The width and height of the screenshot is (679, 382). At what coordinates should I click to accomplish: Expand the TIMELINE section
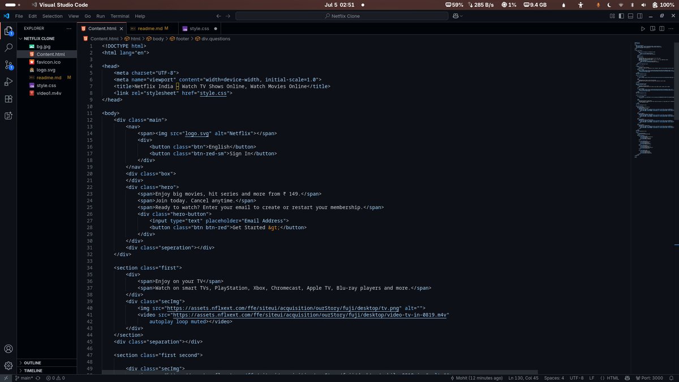pyautogui.click(x=47, y=370)
